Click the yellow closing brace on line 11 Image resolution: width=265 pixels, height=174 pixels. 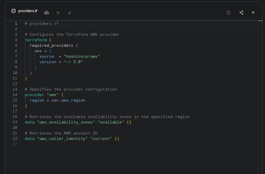point(26,78)
